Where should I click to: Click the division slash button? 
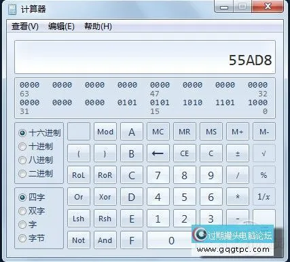[x=238, y=175]
